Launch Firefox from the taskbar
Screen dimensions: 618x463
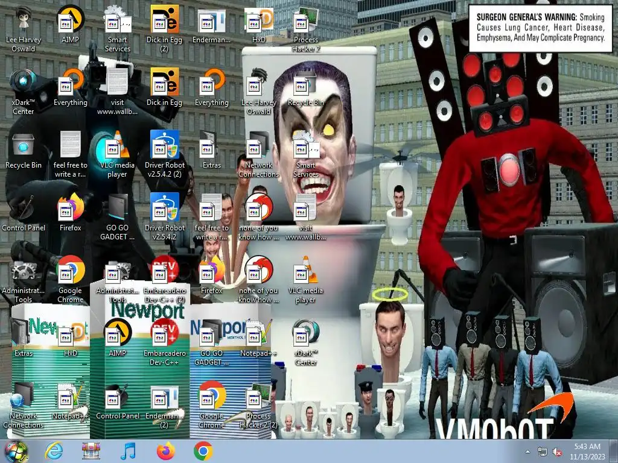click(165, 451)
